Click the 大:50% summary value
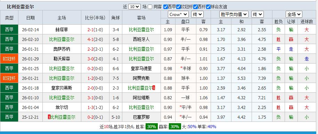The image size is (318, 134). [189, 127]
